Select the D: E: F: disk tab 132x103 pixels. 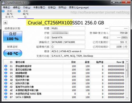coord(10,14)
